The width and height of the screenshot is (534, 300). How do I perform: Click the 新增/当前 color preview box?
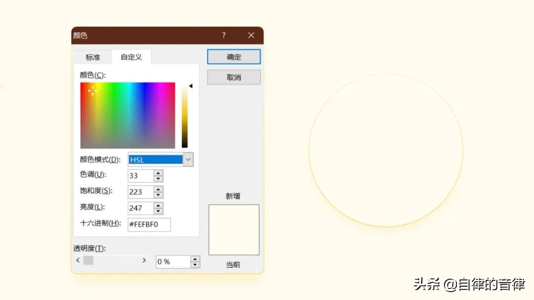[x=234, y=229]
